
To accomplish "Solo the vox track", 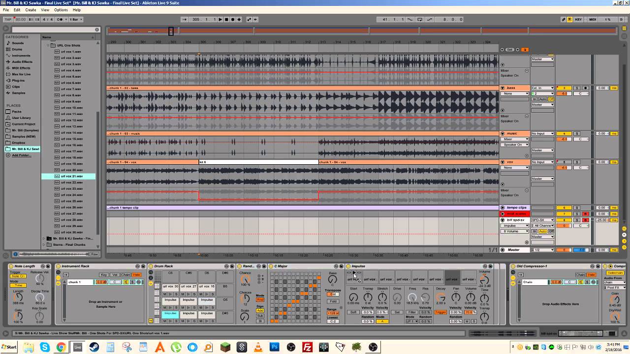I will click(x=577, y=162).
